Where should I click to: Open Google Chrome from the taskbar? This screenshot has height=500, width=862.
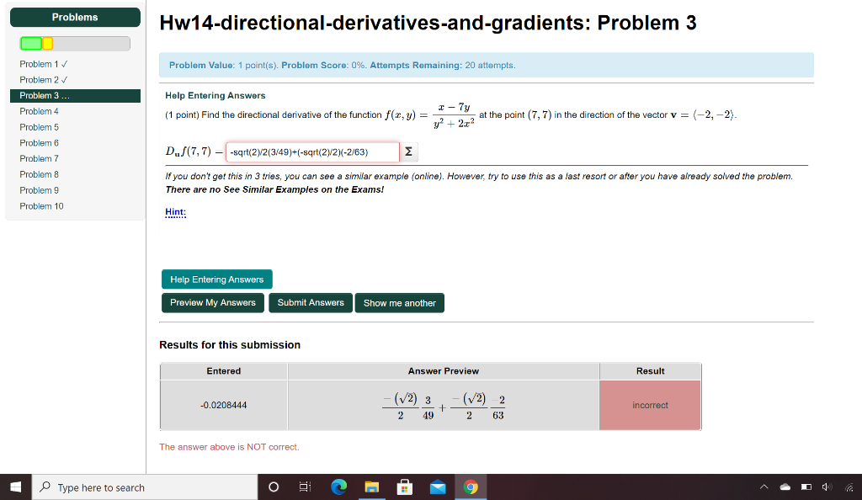click(x=471, y=487)
